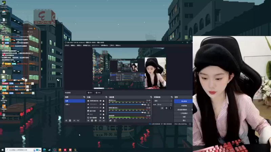Toggle visibility of the window capture source

101,111
